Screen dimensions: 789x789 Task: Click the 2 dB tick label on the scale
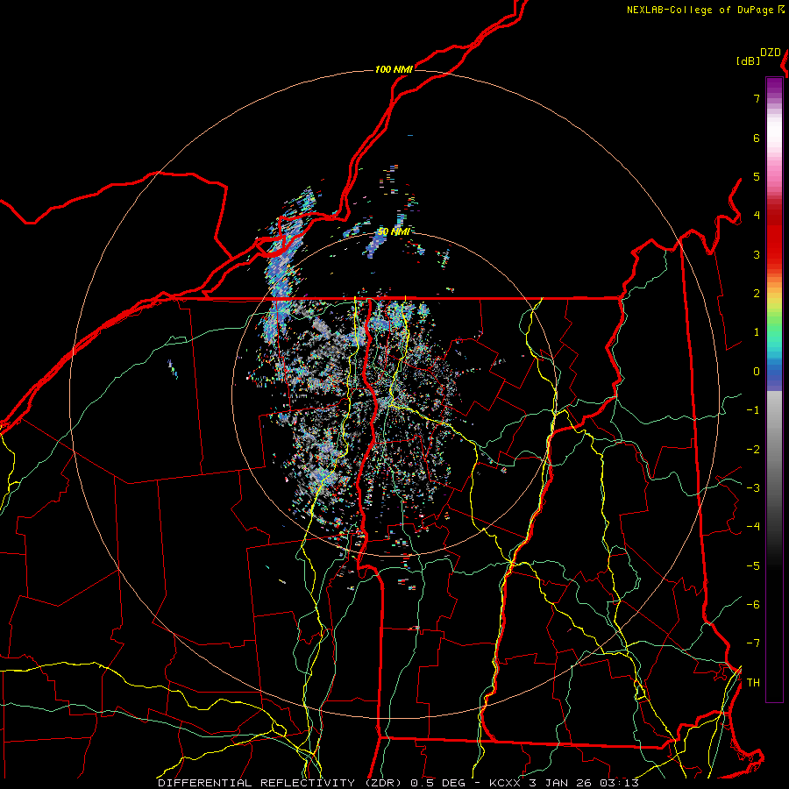(x=757, y=294)
